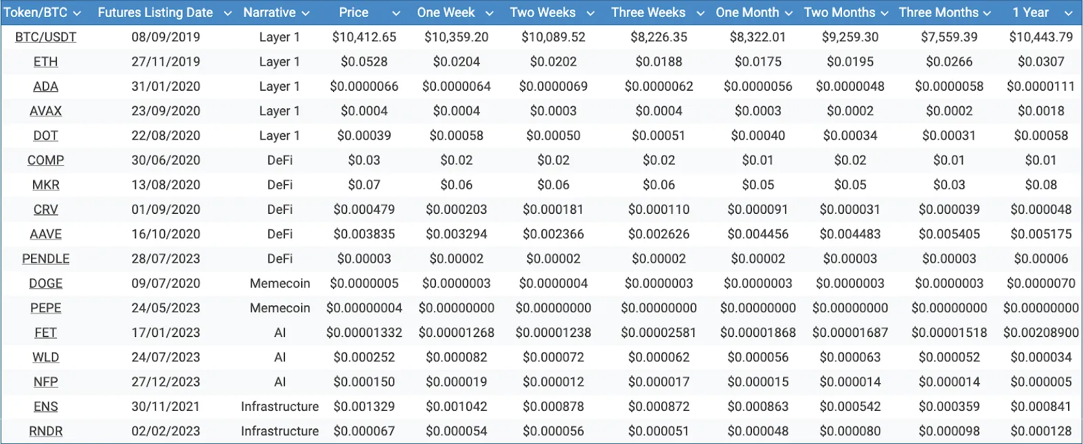Open the Narrative column dropdown arrow

pos(305,14)
